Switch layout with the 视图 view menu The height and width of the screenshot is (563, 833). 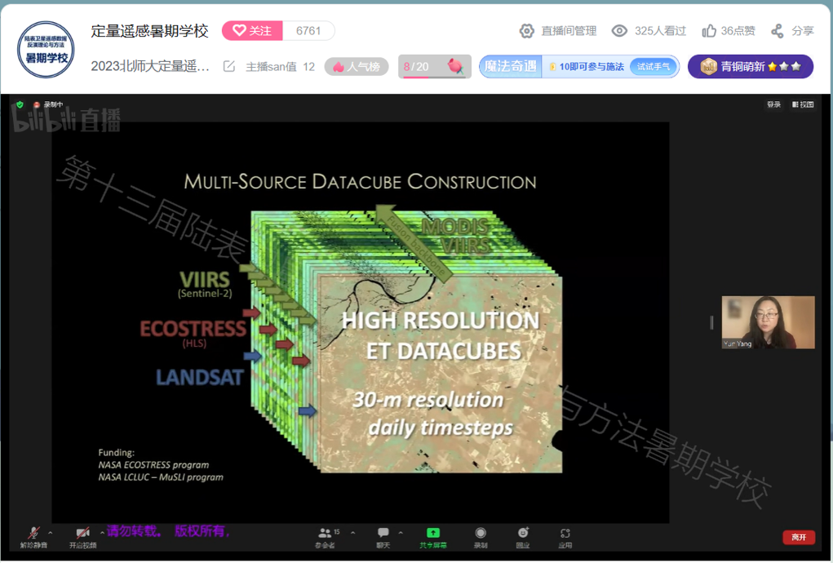(x=803, y=104)
